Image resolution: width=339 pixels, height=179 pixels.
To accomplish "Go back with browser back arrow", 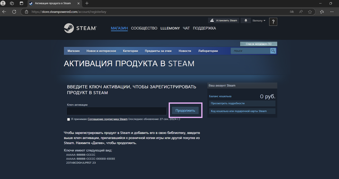I will 4,12.
